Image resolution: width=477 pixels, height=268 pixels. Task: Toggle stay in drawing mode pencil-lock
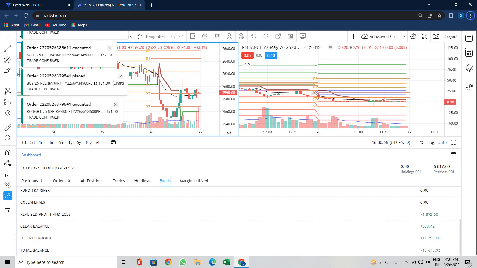pyautogui.click(x=8, y=163)
